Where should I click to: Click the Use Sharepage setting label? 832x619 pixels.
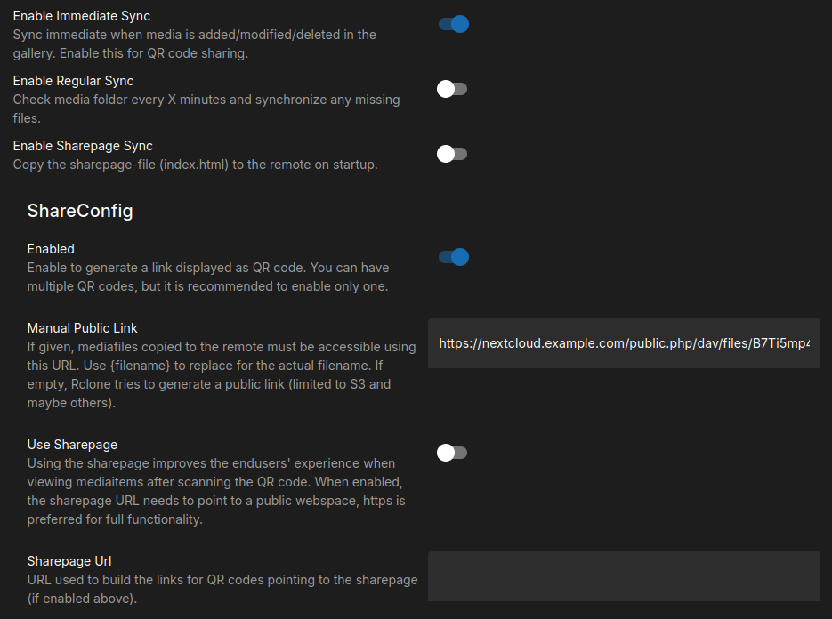[72, 444]
